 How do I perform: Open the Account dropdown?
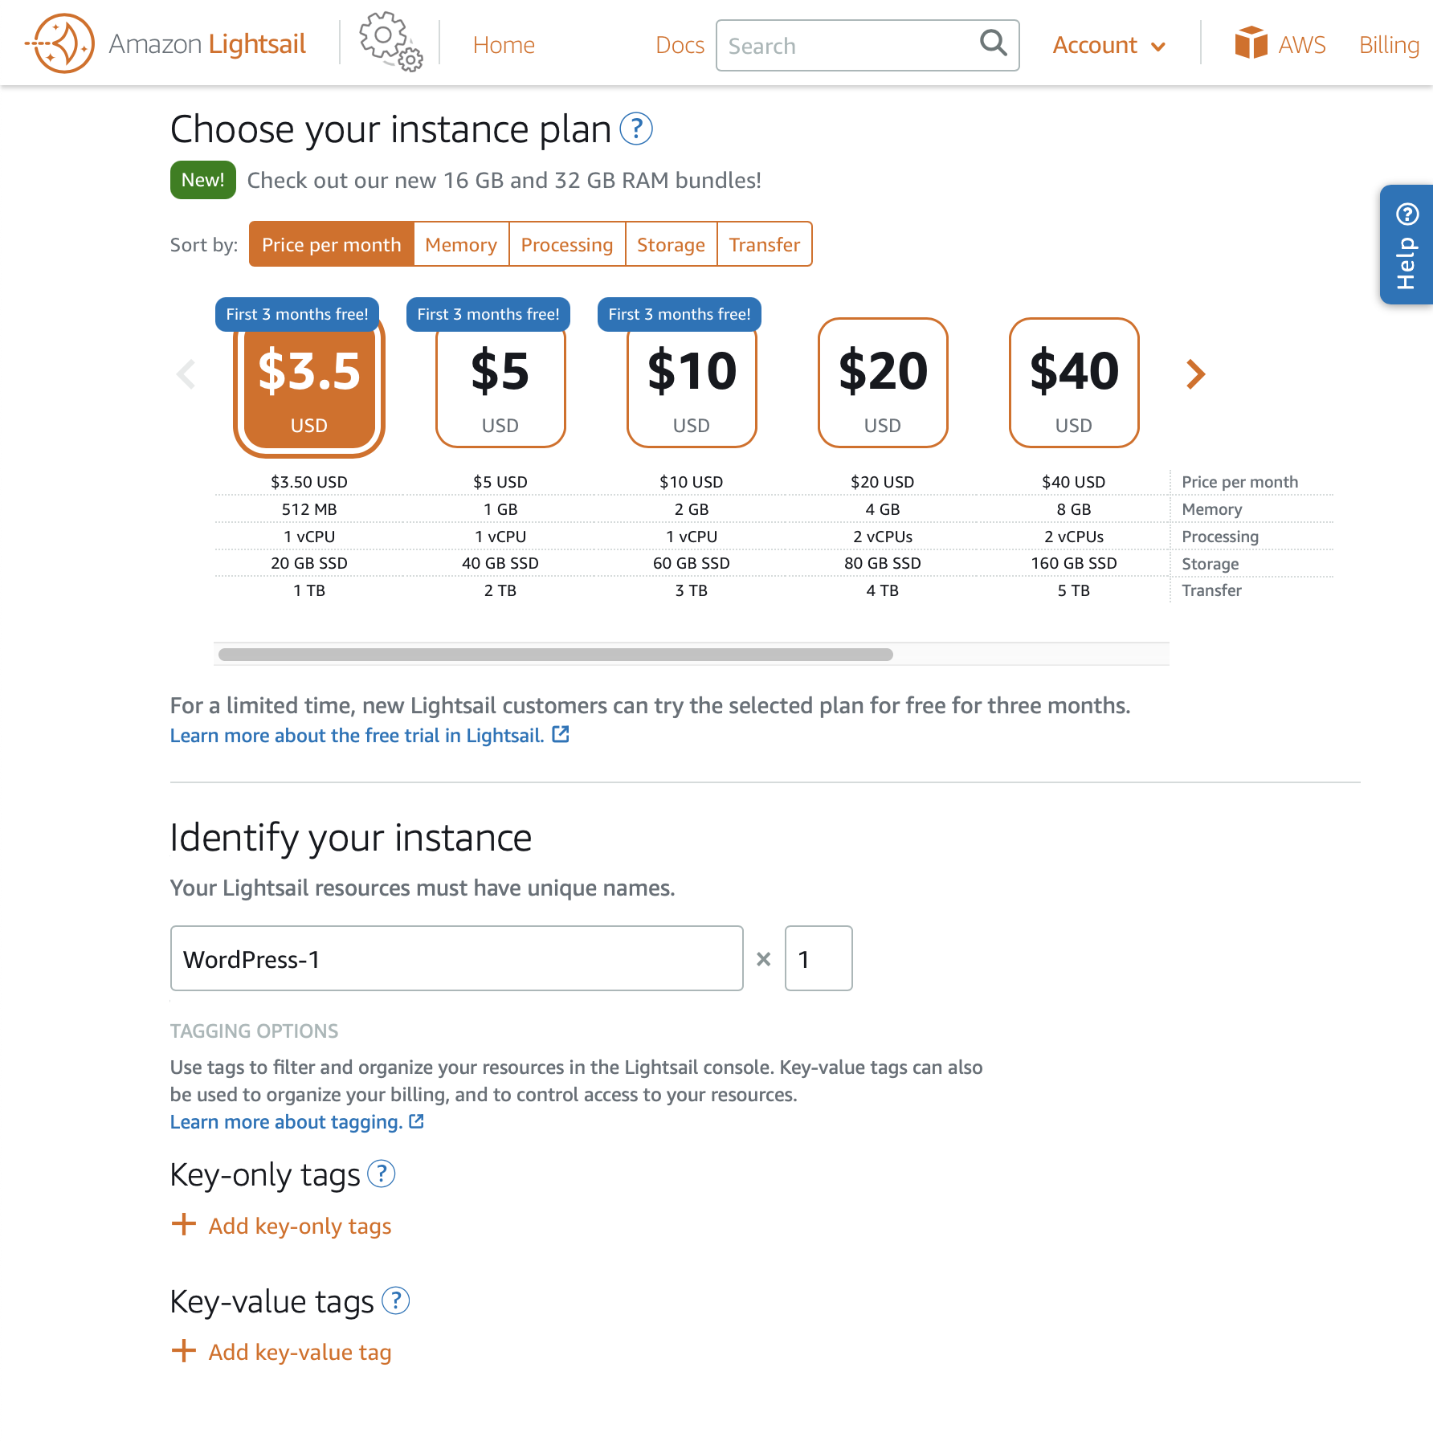[1108, 45]
